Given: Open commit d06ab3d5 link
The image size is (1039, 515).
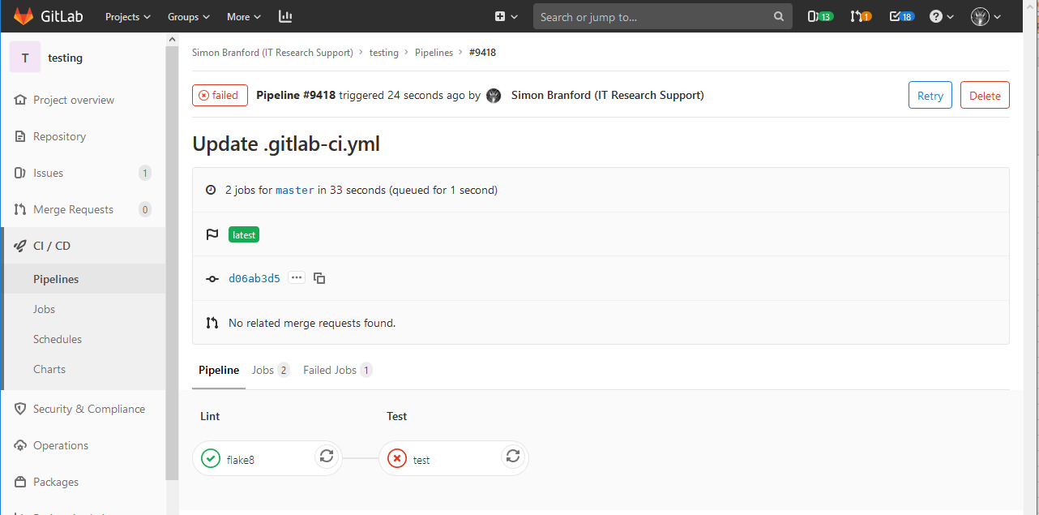Looking at the screenshot, I should pos(254,278).
